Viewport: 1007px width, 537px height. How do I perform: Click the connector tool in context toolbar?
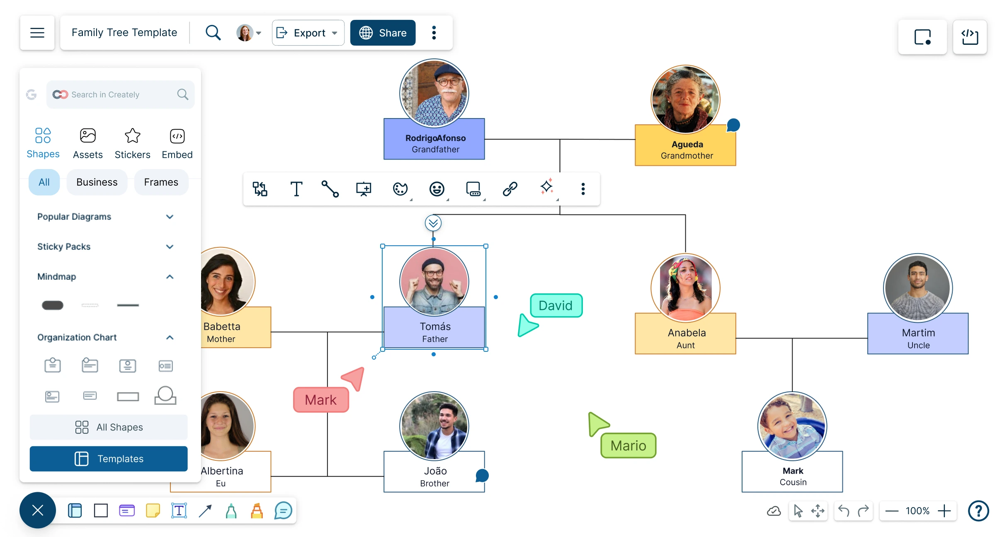[x=330, y=189]
